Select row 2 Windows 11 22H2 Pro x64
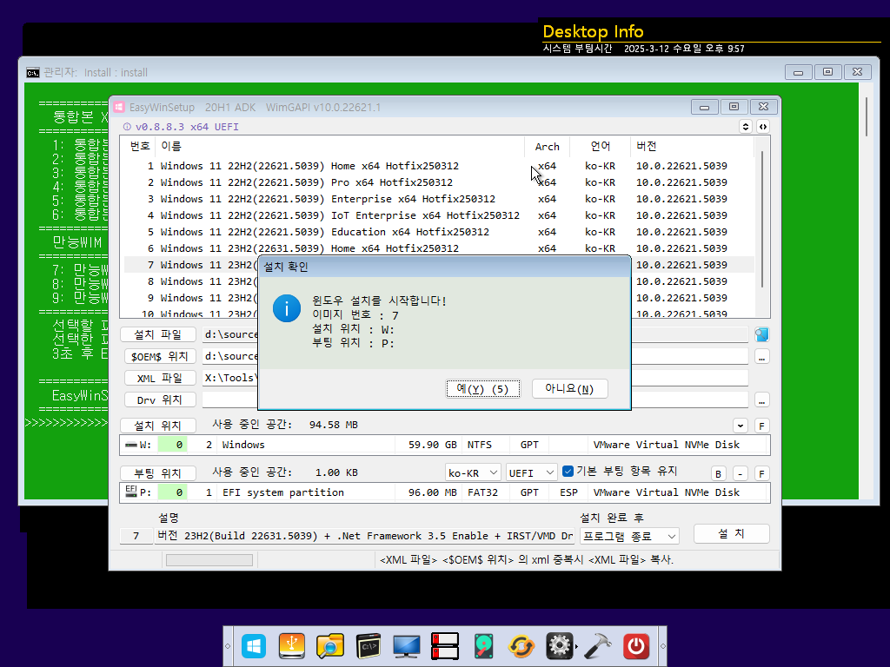890x667 pixels. 439,182
